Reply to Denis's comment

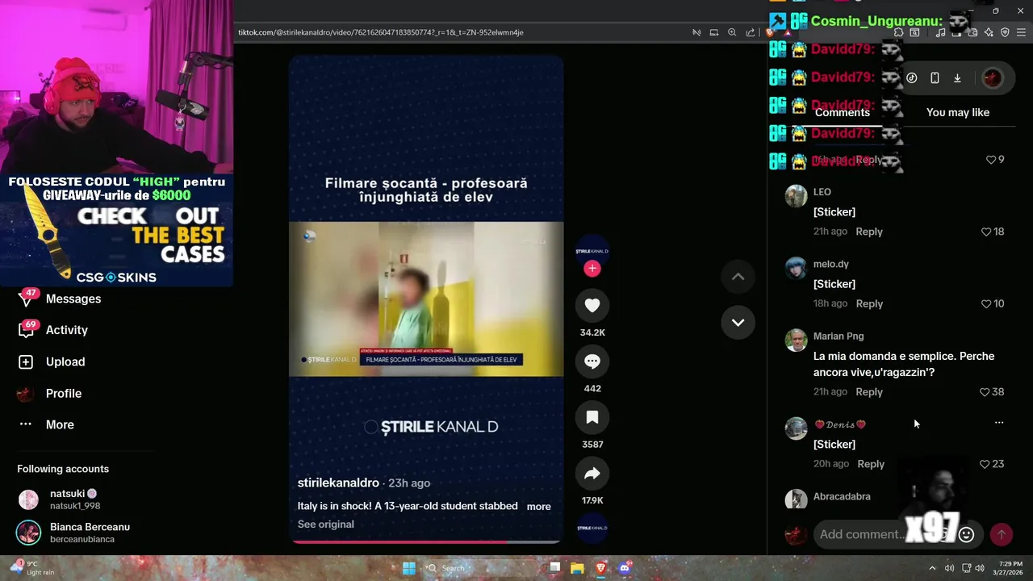point(871,464)
